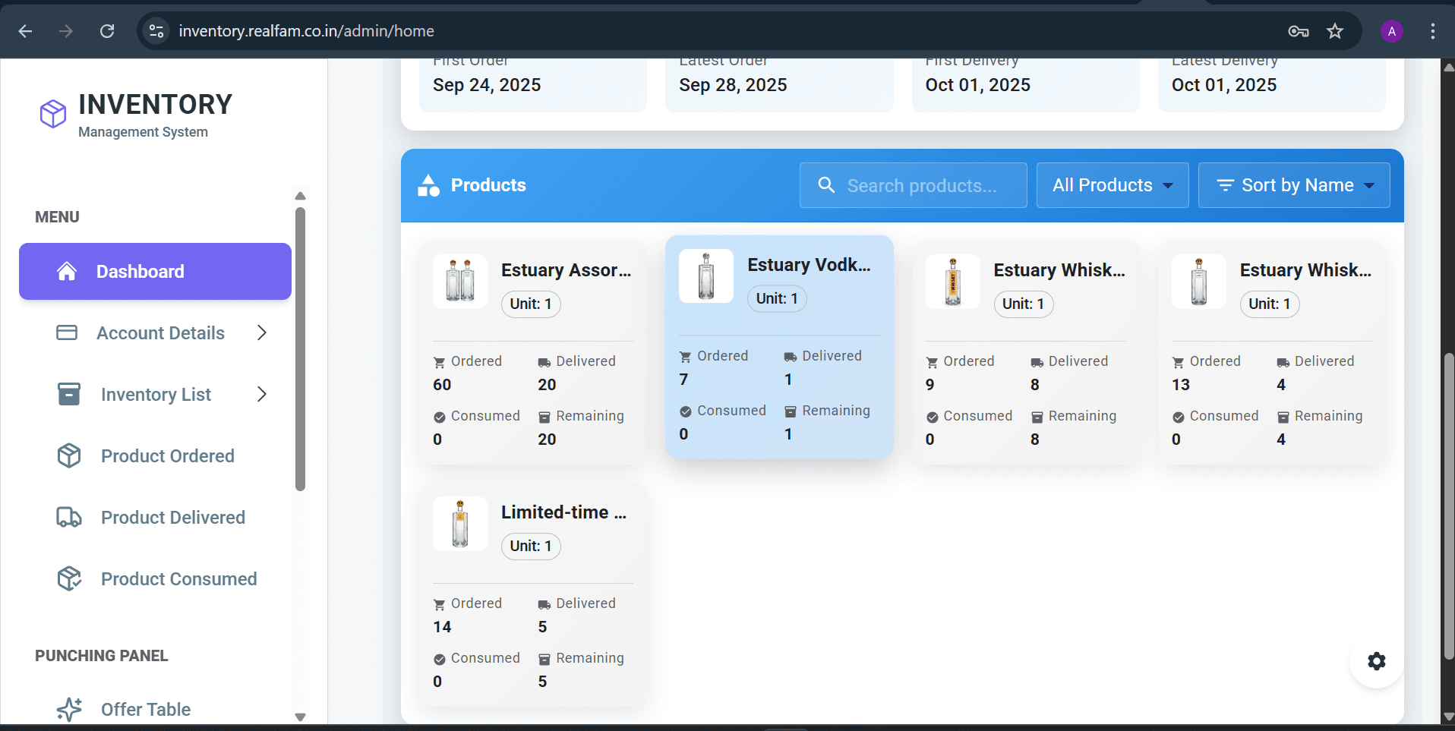The height and width of the screenshot is (731, 1455).
Task: Bookmark the page with the star icon
Action: (1335, 31)
